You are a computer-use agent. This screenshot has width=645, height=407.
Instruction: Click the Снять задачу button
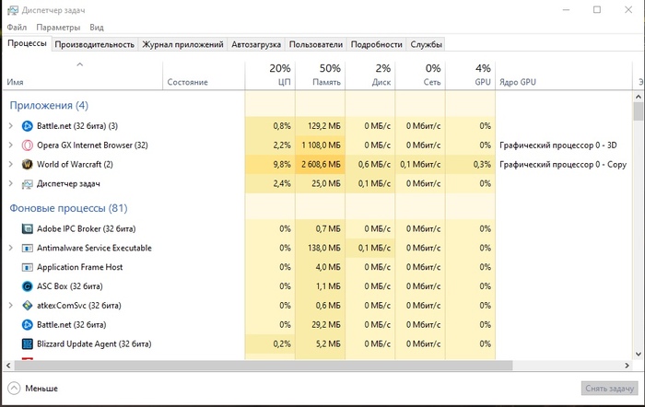[x=608, y=389]
